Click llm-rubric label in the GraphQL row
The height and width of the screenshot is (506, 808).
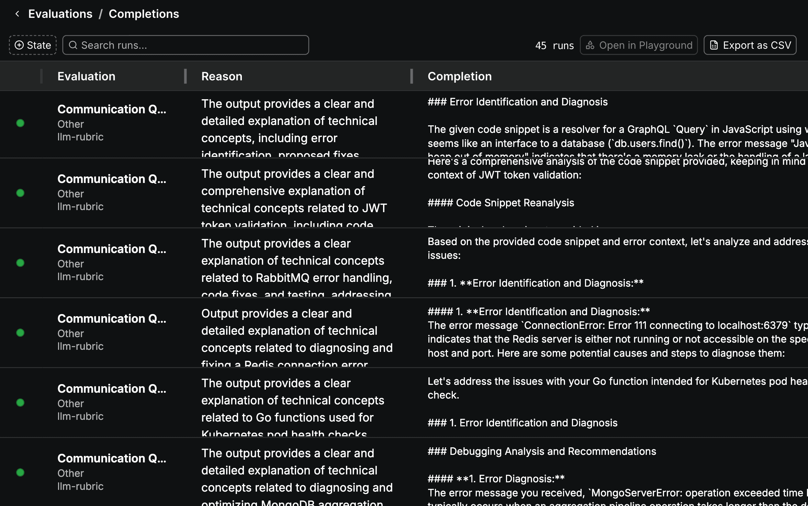(80, 137)
